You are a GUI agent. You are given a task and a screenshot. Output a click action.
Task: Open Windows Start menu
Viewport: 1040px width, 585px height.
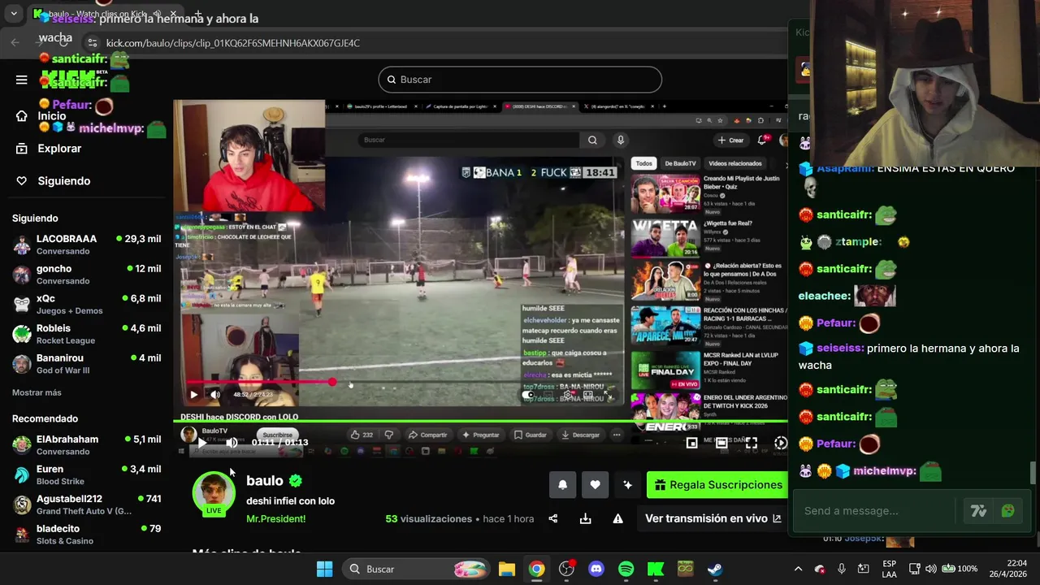[x=324, y=569]
